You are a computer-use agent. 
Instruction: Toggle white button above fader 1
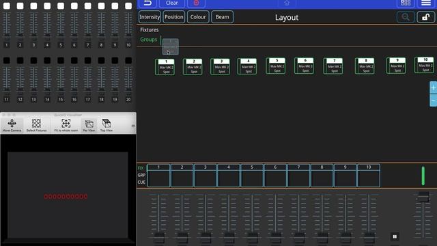(x=7, y=6)
